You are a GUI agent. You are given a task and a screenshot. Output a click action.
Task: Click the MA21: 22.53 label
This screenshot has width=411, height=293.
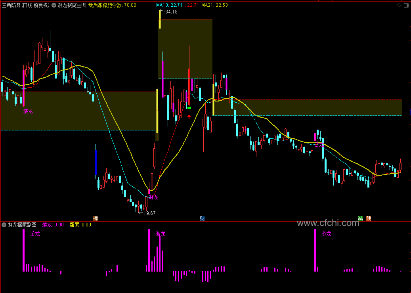tap(214, 5)
